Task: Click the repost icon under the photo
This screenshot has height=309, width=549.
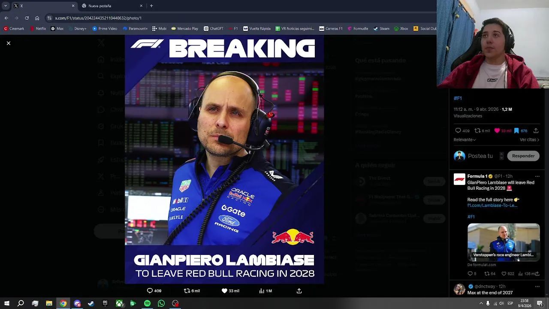Action: tap(187, 291)
